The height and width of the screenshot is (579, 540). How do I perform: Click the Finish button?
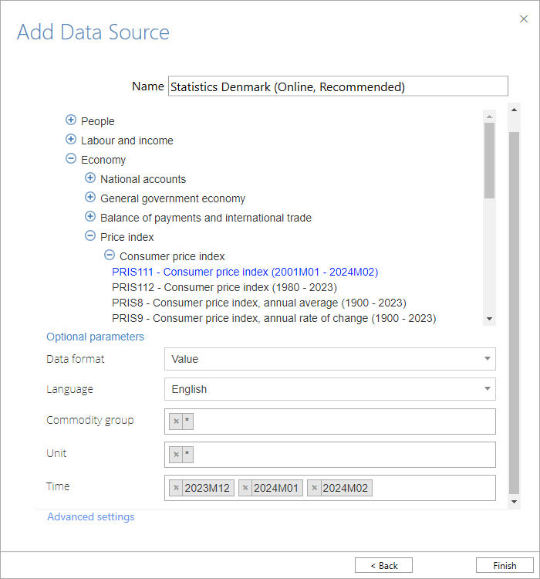pyautogui.click(x=505, y=565)
